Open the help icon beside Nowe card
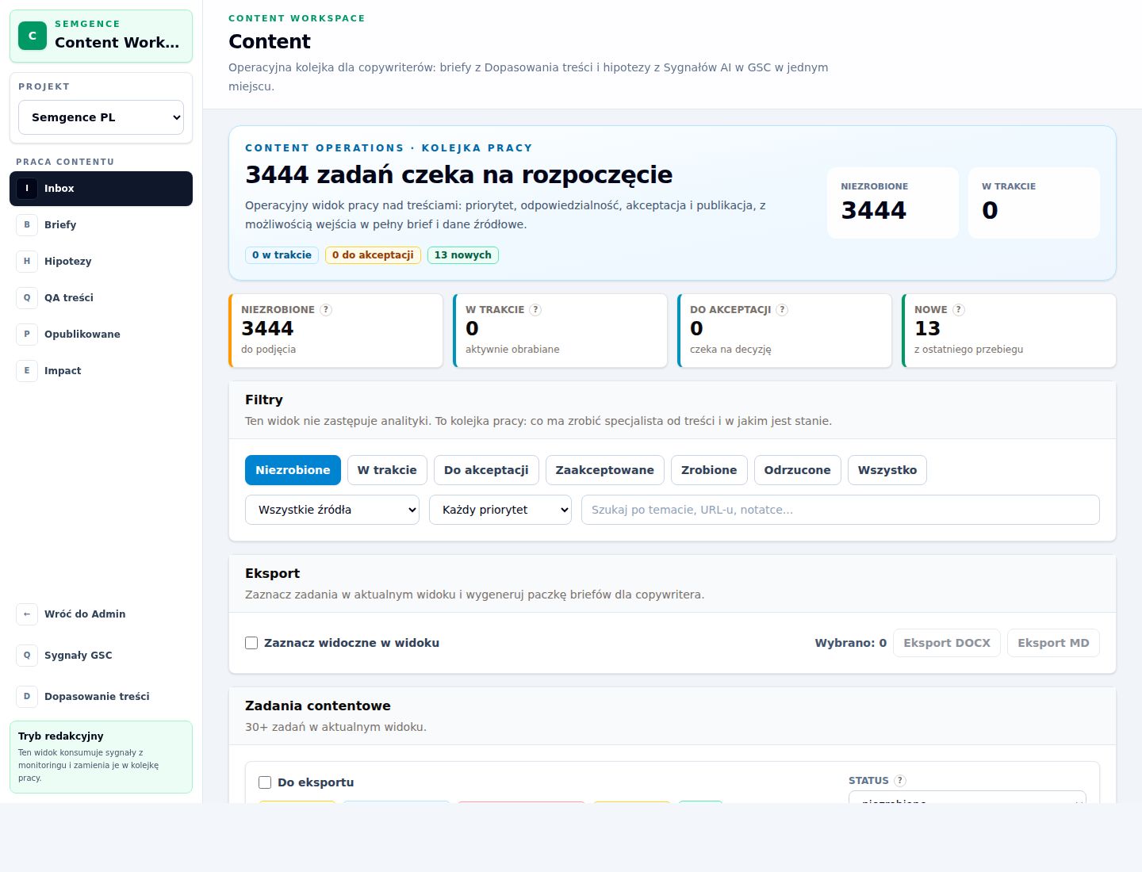The height and width of the screenshot is (872, 1142). coord(959,310)
